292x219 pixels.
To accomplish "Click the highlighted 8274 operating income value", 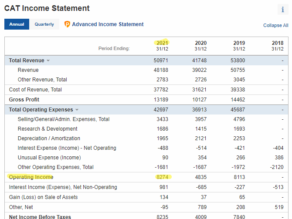I will (163, 177).
